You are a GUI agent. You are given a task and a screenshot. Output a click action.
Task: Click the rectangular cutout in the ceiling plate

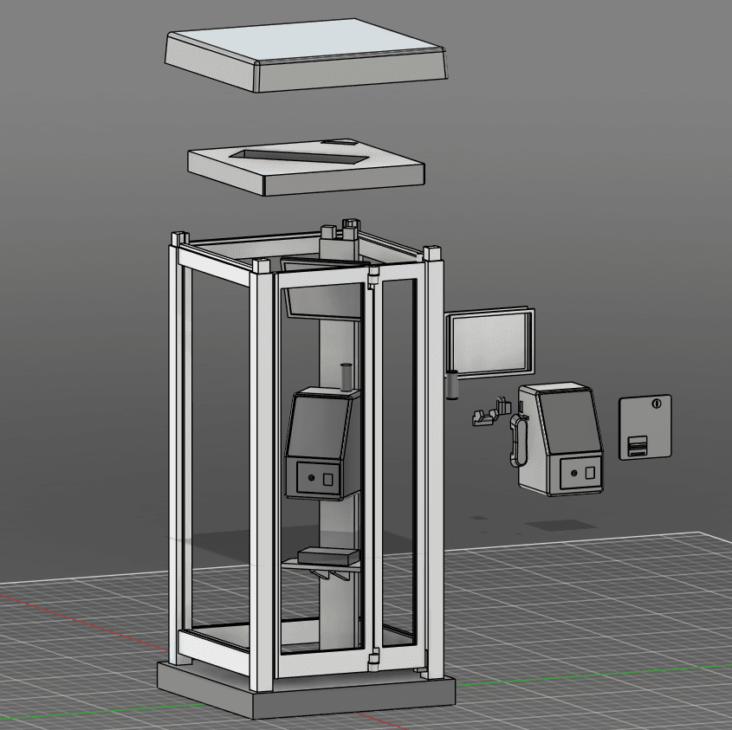[x=299, y=158]
